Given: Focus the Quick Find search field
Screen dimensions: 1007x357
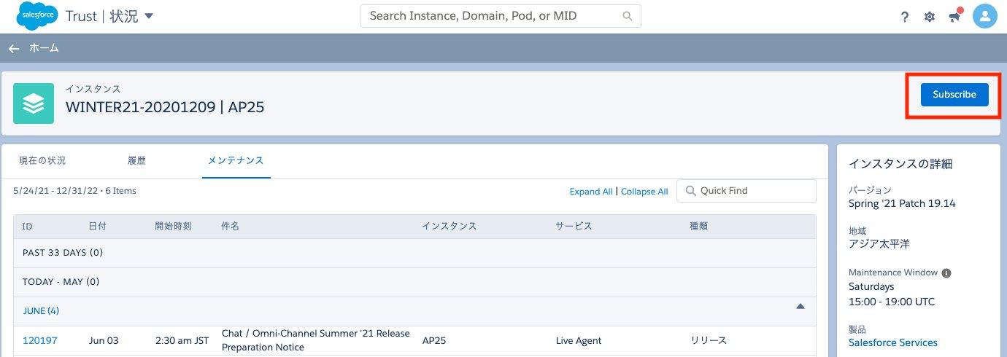Looking at the screenshot, I should pos(746,191).
